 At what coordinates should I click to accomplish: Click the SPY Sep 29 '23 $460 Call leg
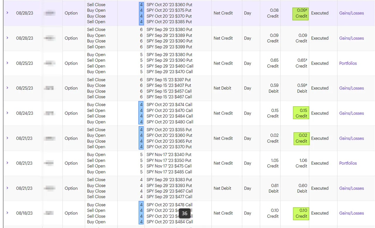tap(170, 66)
